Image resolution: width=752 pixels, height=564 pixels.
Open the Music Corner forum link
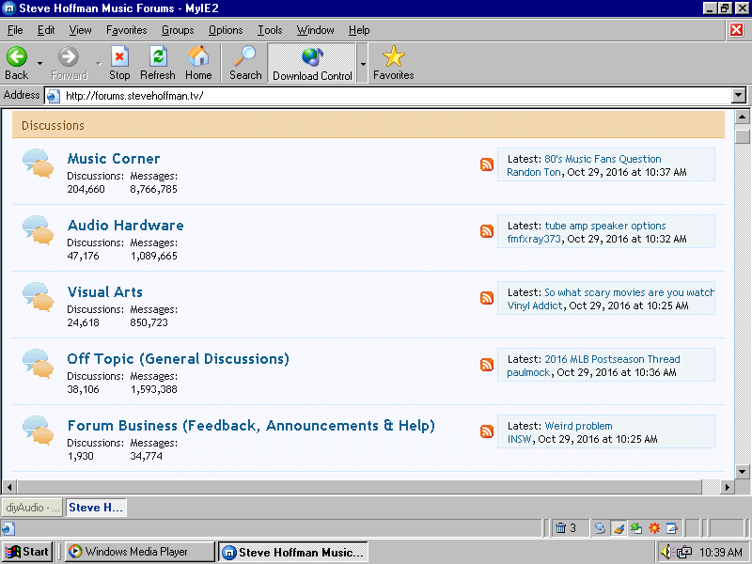(x=114, y=159)
